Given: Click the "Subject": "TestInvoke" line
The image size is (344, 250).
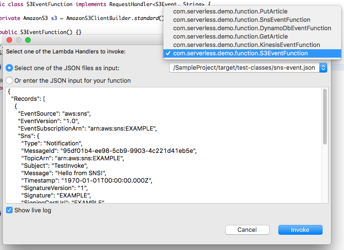Looking at the screenshot, I should [54, 166].
